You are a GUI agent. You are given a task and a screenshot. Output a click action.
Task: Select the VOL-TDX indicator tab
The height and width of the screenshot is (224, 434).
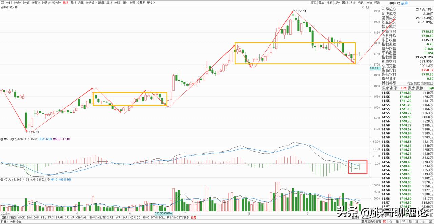(x=102, y=217)
